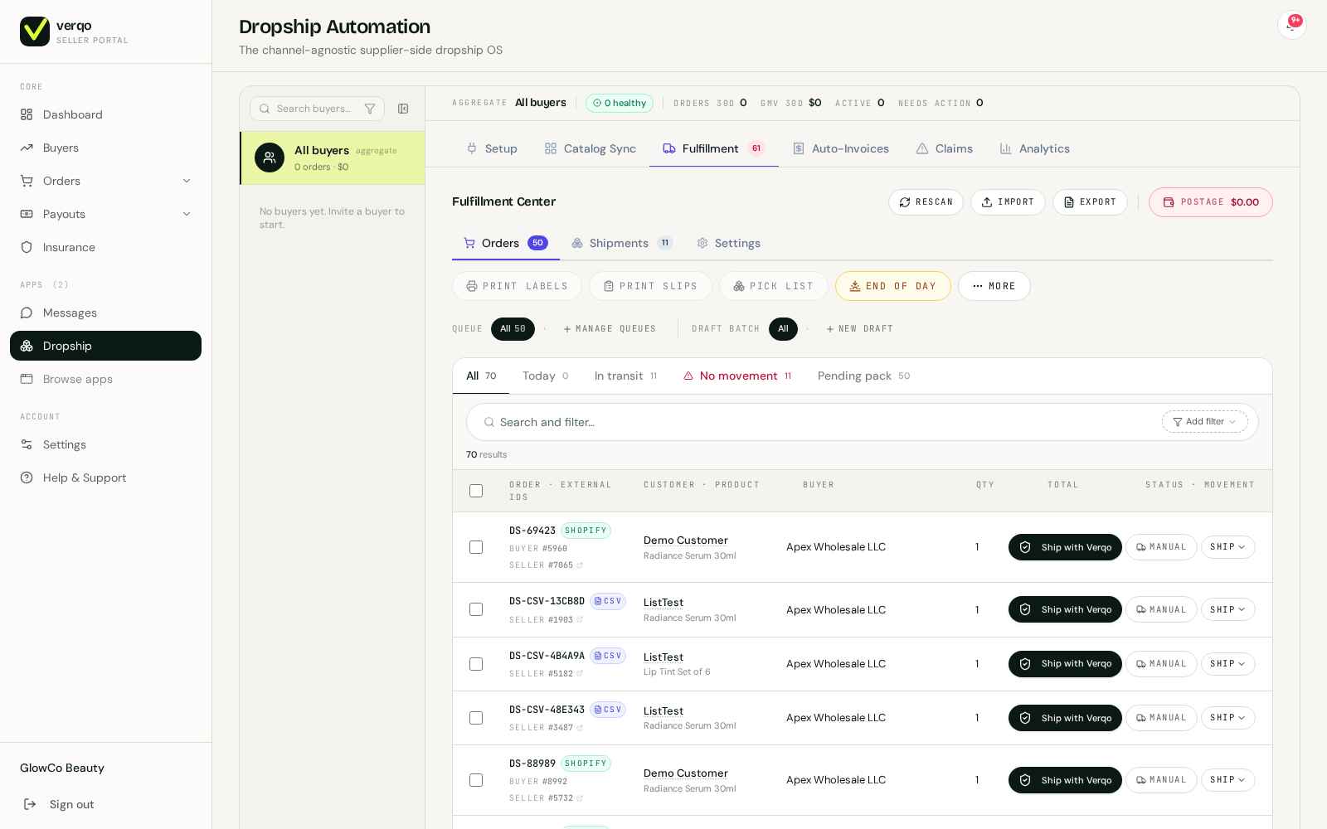Click the END OF DAY button
This screenshot has height=829, width=1327.
tap(892, 286)
